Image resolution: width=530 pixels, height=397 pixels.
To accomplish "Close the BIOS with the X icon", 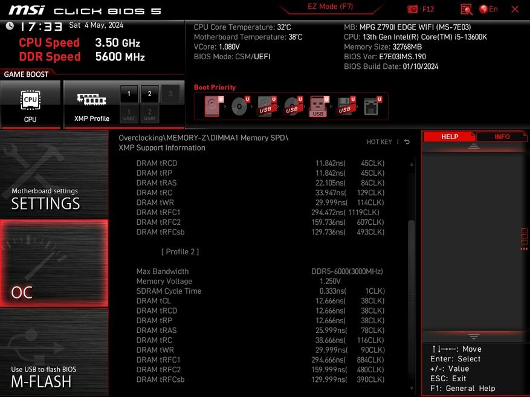I will [515, 9].
